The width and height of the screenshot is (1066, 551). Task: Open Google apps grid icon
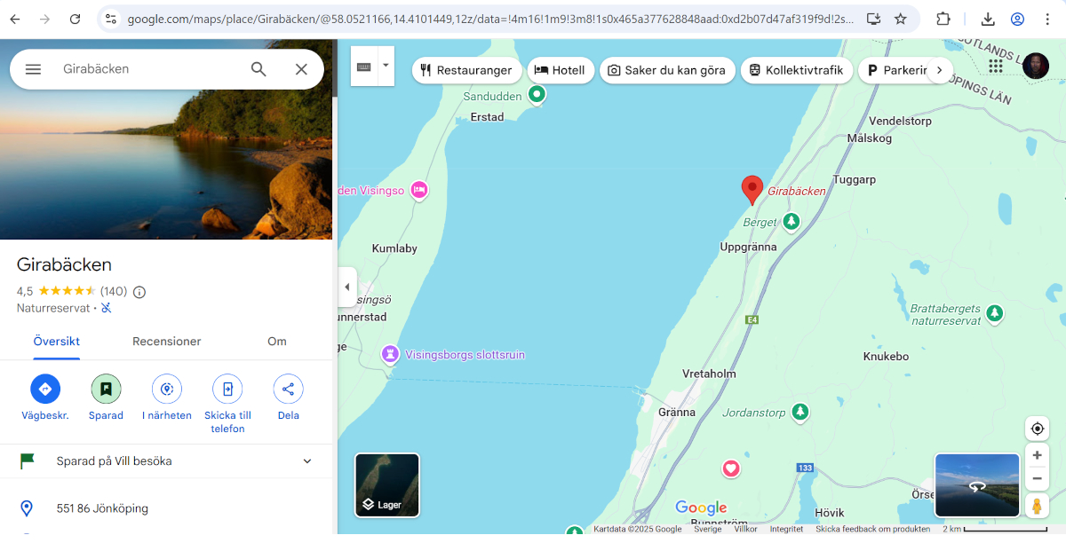click(995, 67)
